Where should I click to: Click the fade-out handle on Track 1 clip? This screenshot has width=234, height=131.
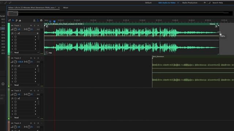click(x=216, y=27)
